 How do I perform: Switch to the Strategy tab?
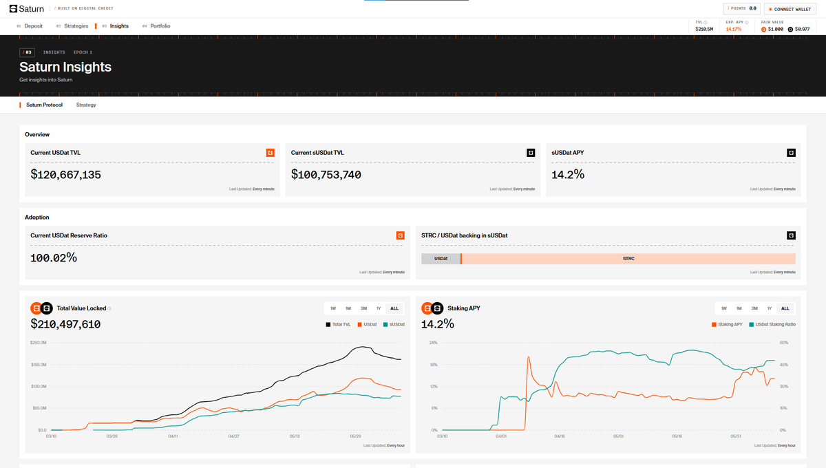86,105
